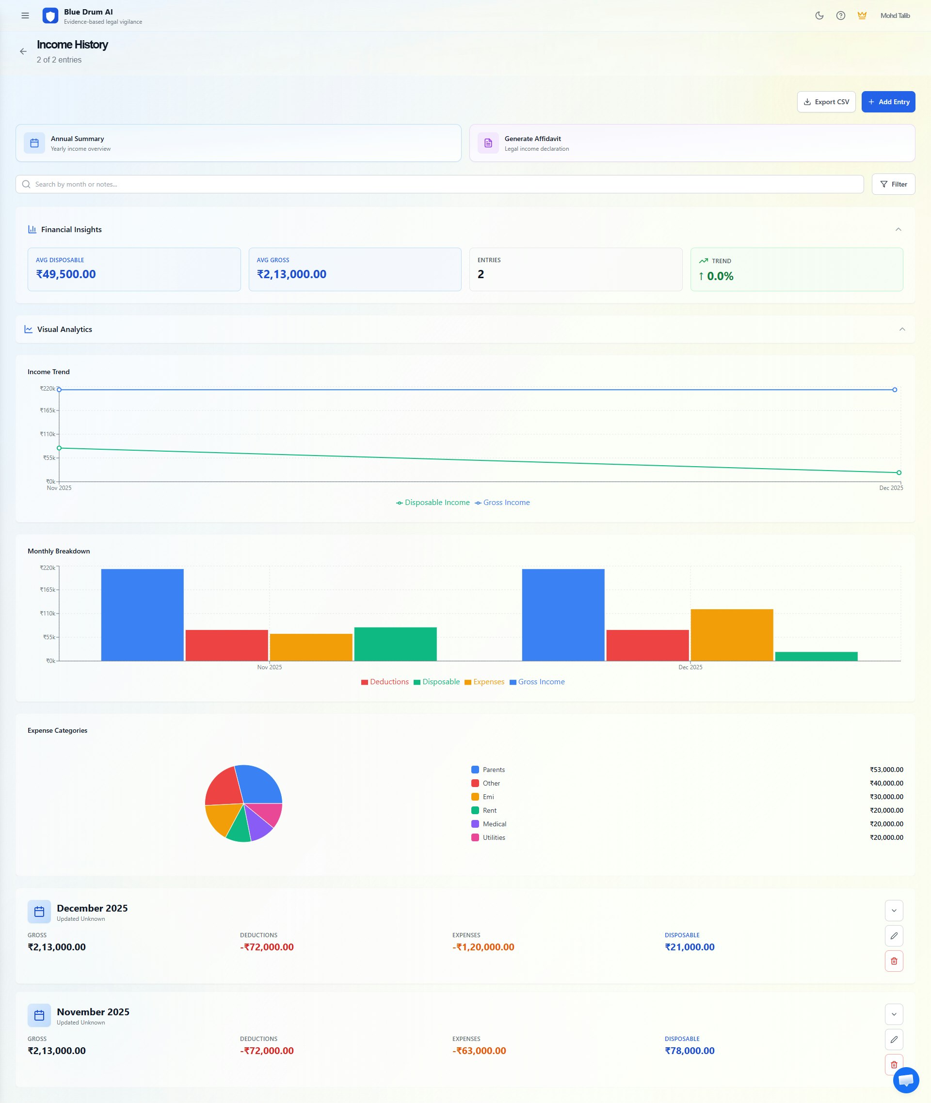The height and width of the screenshot is (1103, 931).
Task: Toggle dark mode with the moon icon
Action: click(x=819, y=16)
